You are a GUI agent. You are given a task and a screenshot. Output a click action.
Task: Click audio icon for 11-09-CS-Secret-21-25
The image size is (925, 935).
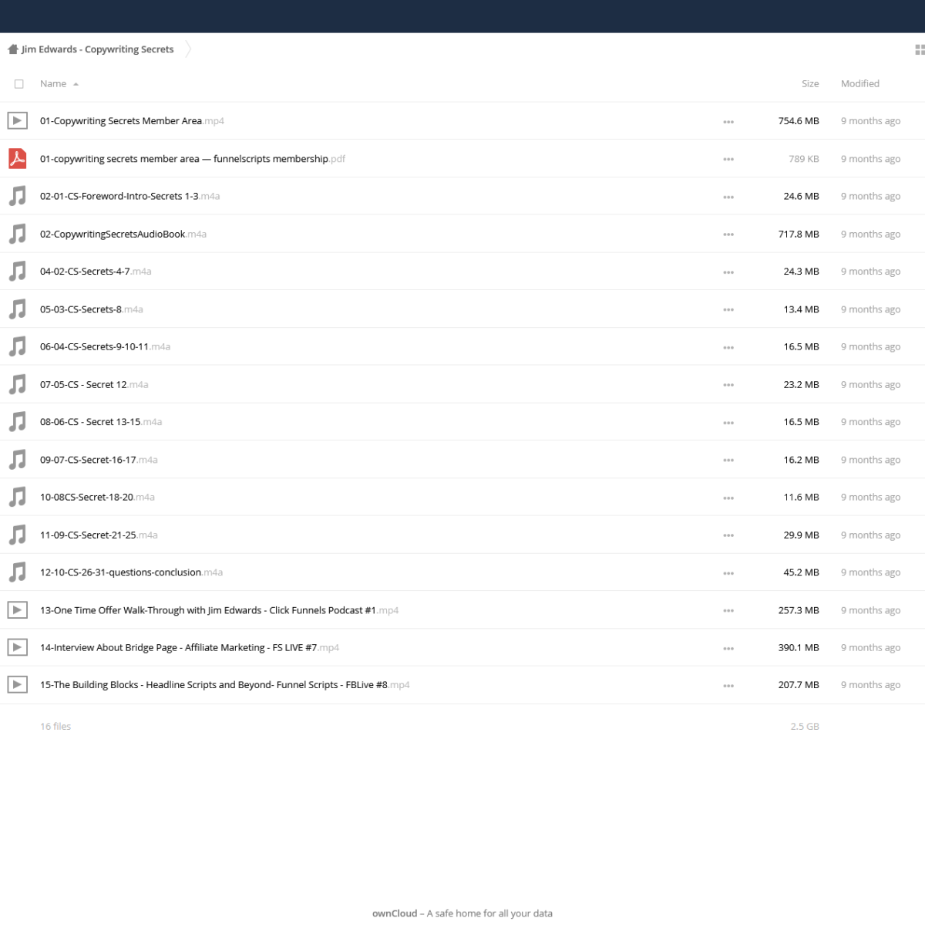(18, 535)
